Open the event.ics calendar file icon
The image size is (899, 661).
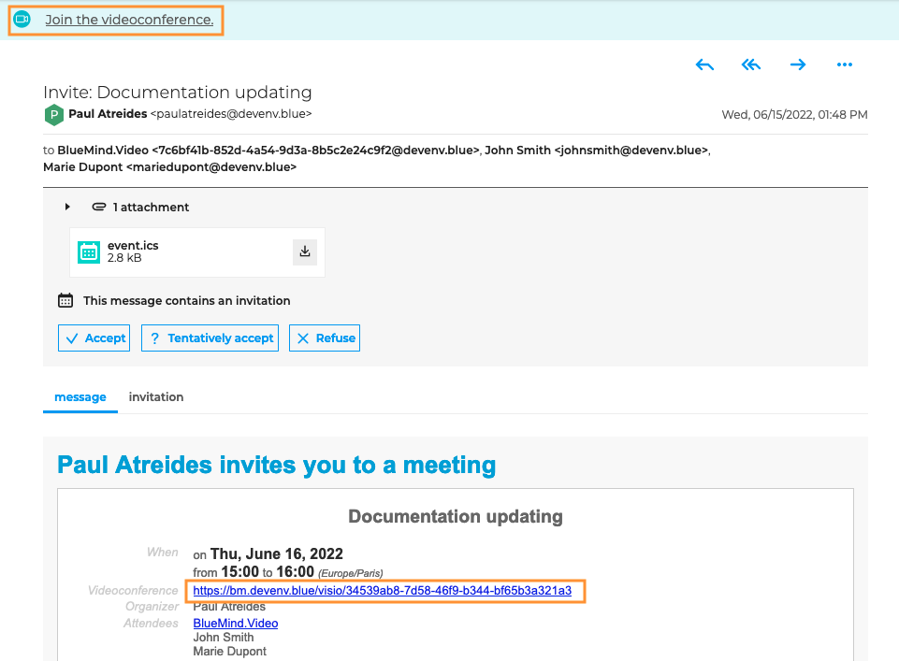click(89, 252)
